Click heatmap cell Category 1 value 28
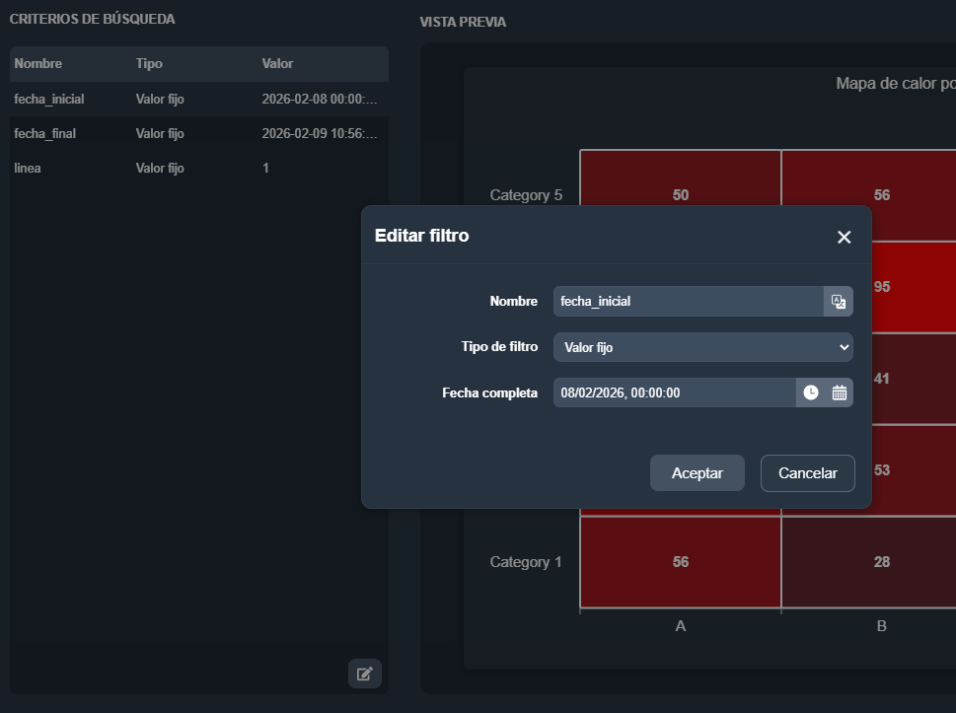Image resolution: width=956 pixels, height=713 pixels. 881,562
